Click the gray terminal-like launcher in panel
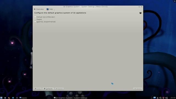Screen dimensions: 176x99 point(17,98)
